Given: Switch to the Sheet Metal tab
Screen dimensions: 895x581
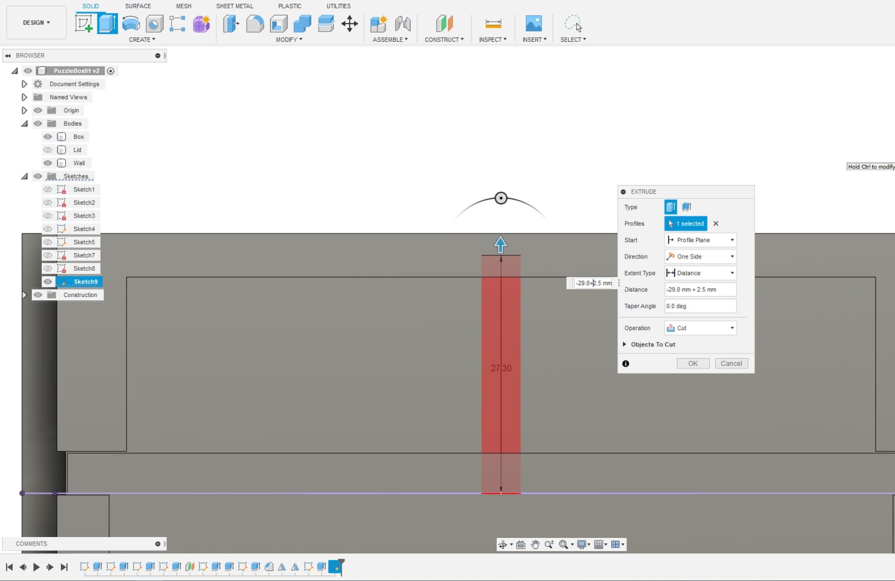Looking at the screenshot, I should click(235, 6).
